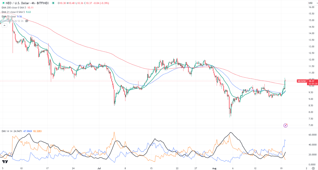Click the Jul label on time axis

99,168
